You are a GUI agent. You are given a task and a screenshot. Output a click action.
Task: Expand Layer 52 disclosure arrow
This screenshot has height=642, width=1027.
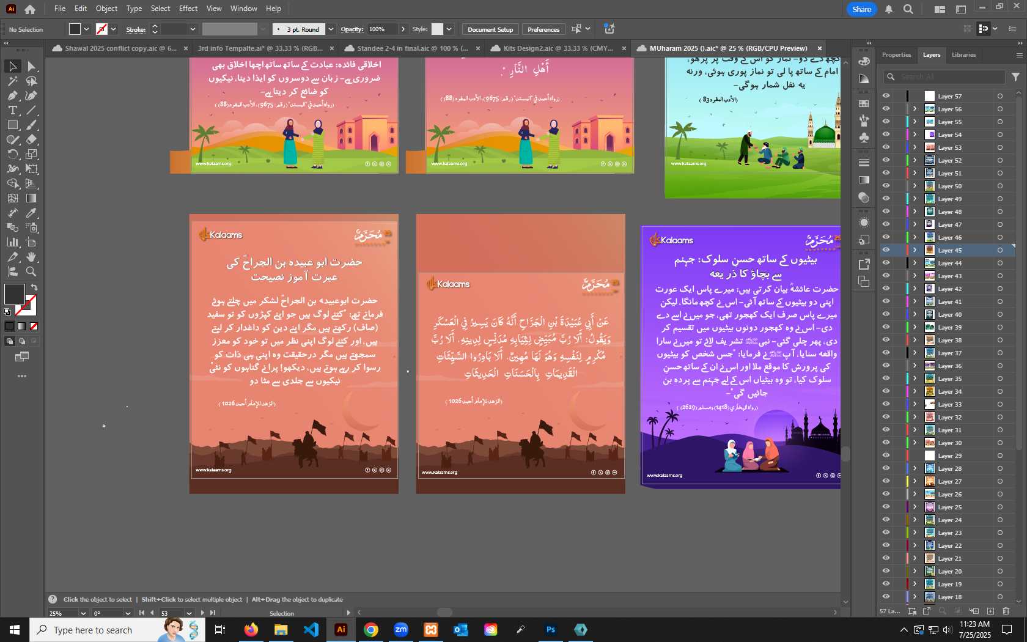pyautogui.click(x=915, y=160)
